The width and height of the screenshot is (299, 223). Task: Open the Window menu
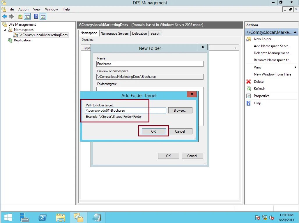(52, 9)
